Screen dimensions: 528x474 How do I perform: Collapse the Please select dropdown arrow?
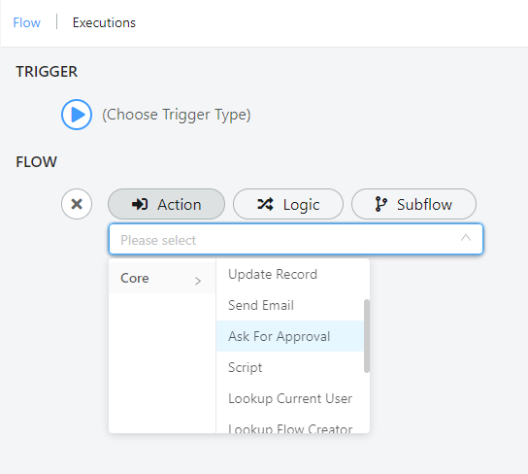coord(466,238)
